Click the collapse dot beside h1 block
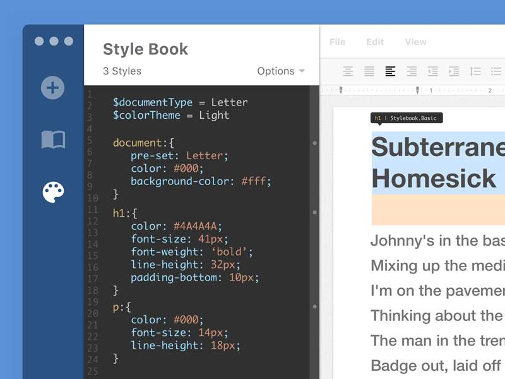 point(315,213)
